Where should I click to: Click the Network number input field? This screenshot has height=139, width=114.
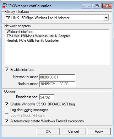click(x=57, y=77)
